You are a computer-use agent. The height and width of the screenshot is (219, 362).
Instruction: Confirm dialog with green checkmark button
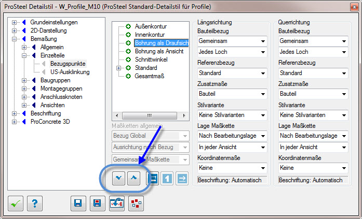click(16, 203)
